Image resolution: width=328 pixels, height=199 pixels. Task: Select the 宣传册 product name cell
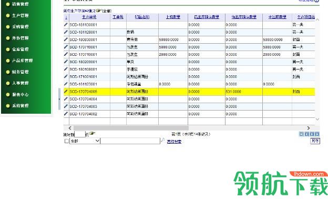click(142, 39)
